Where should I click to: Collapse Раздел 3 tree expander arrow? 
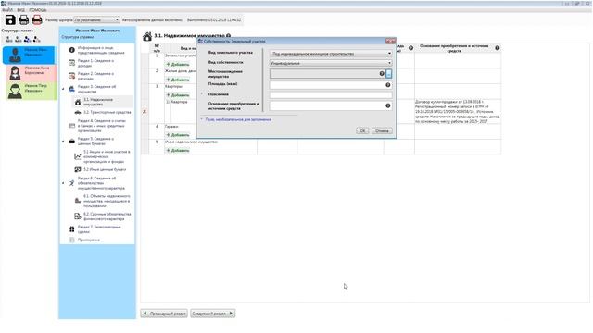click(x=63, y=89)
